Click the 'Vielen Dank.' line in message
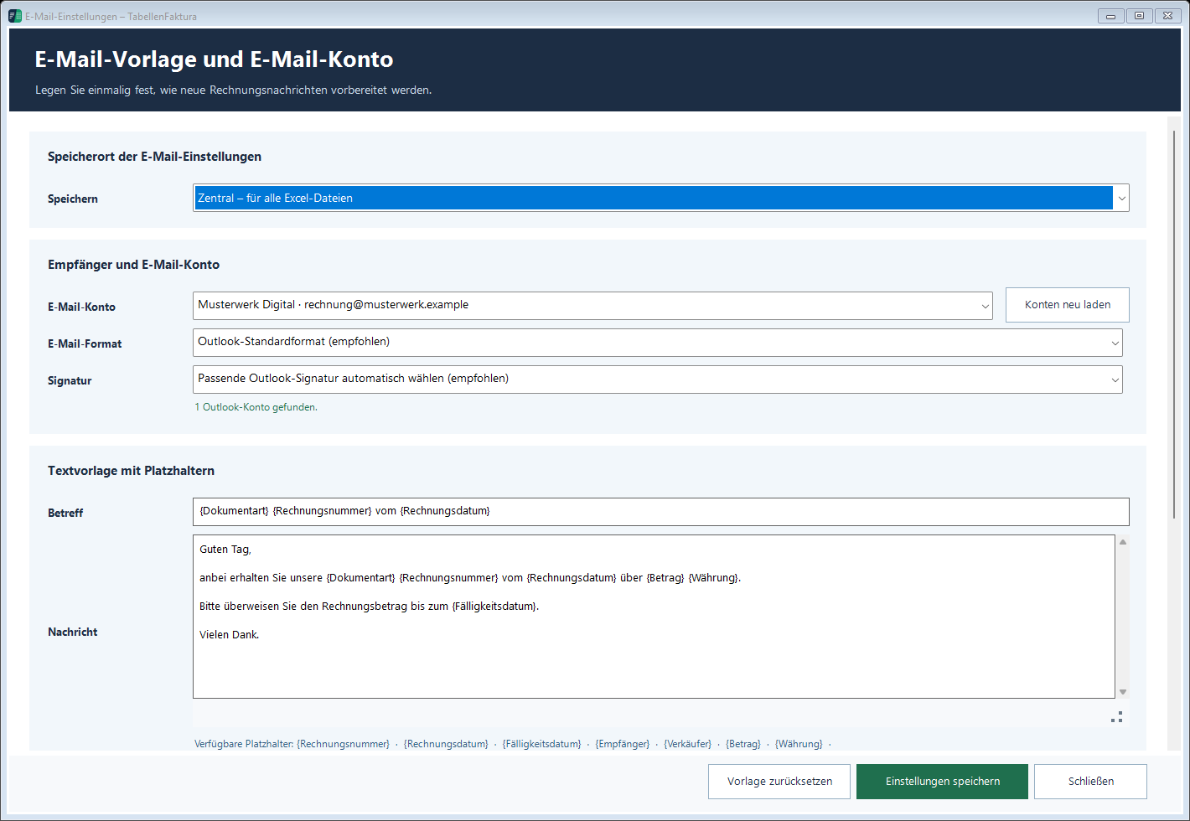This screenshot has height=821, width=1190. tap(230, 635)
